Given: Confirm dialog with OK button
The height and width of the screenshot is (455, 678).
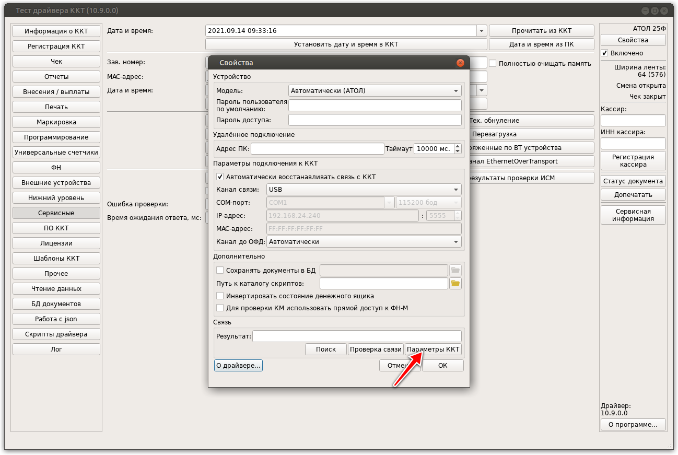Looking at the screenshot, I should 443,365.
